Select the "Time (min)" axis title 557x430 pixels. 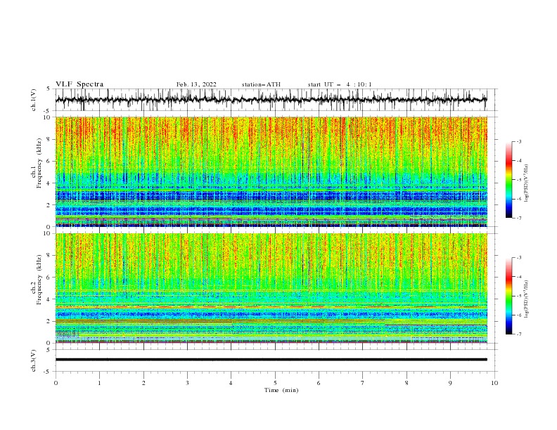tap(281, 390)
